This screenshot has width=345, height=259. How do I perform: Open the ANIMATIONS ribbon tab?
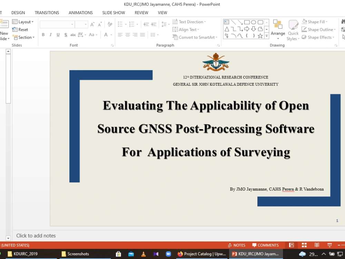80,13
